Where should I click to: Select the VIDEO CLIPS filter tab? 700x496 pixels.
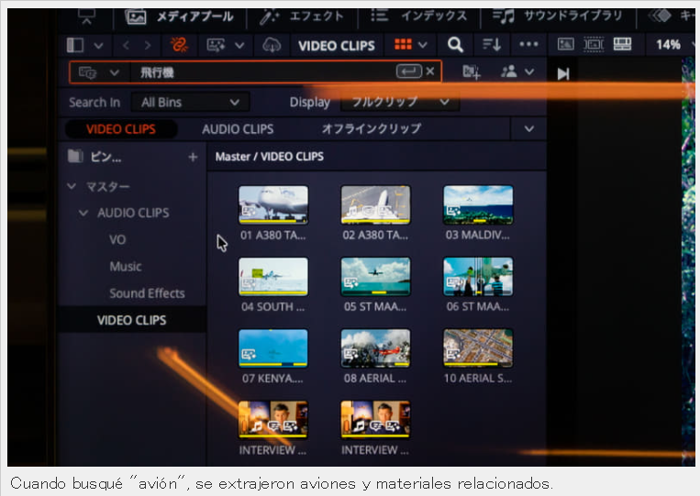(121, 129)
